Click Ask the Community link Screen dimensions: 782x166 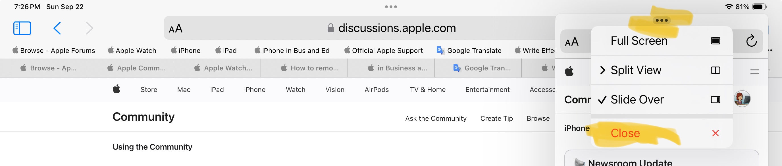pos(436,118)
